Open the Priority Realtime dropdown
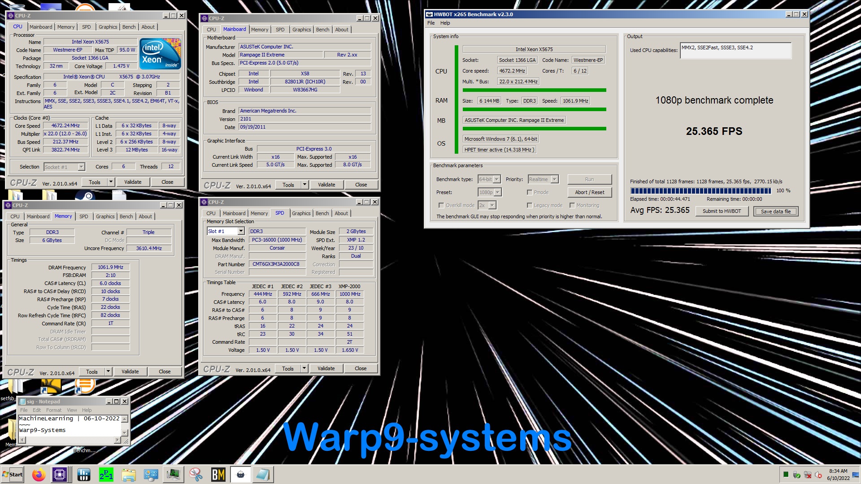Image resolution: width=861 pixels, height=484 pixels. 555,179
